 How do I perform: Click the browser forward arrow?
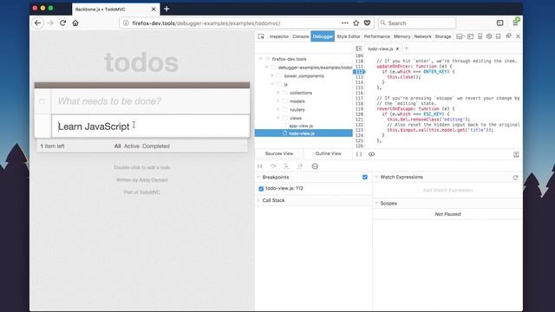click(50, 23)
